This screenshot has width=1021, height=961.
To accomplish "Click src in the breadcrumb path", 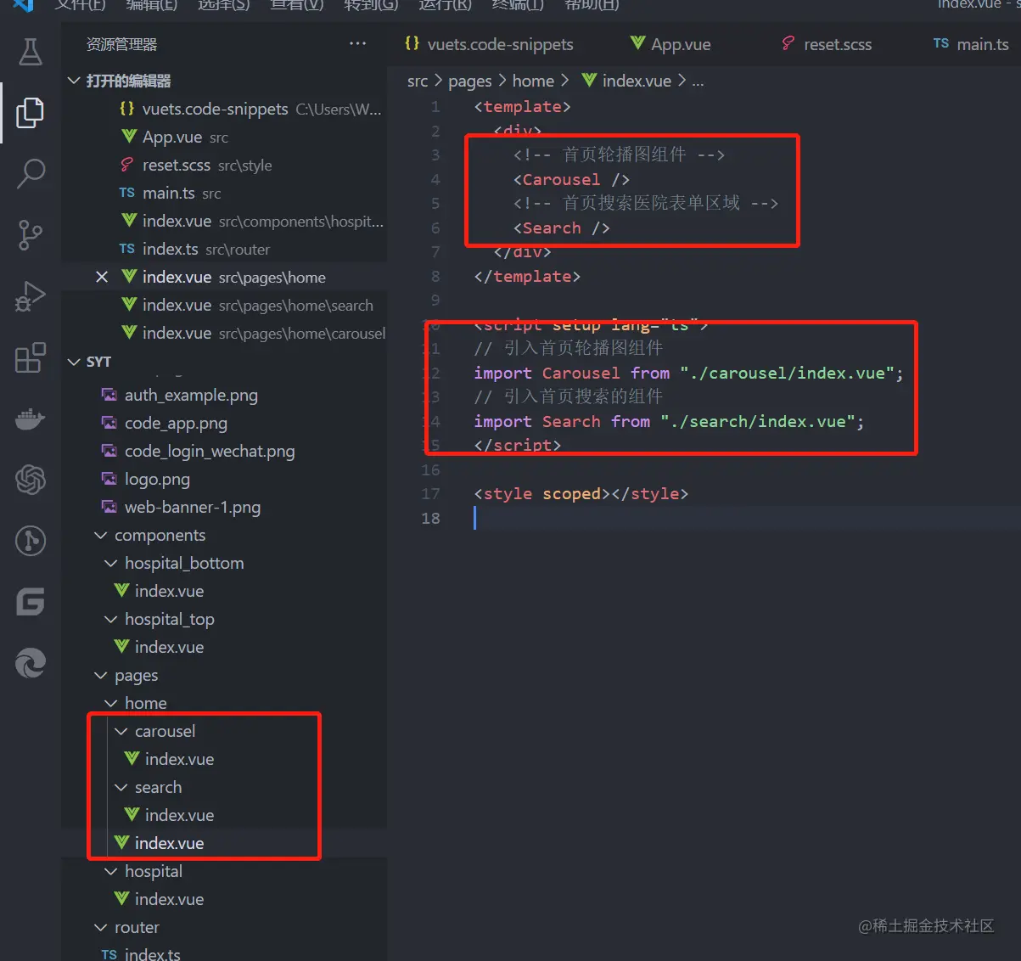I will point(418,81).
